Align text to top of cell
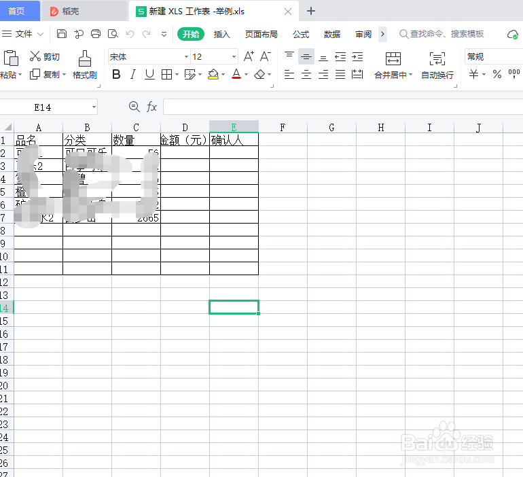Viewport: 523px width, 477px height. pyautogui.click(x=289, y=56)
